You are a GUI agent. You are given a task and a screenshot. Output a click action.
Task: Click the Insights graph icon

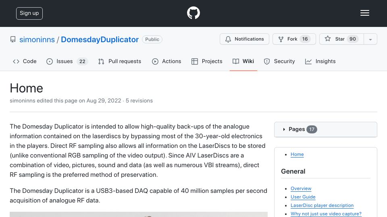pos(308,61)
